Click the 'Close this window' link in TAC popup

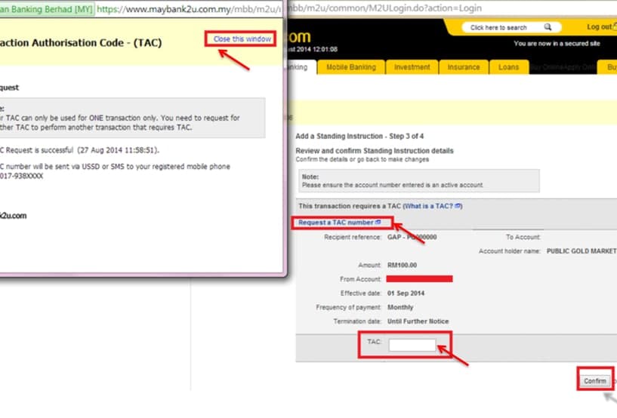click(x=242, y=39)
